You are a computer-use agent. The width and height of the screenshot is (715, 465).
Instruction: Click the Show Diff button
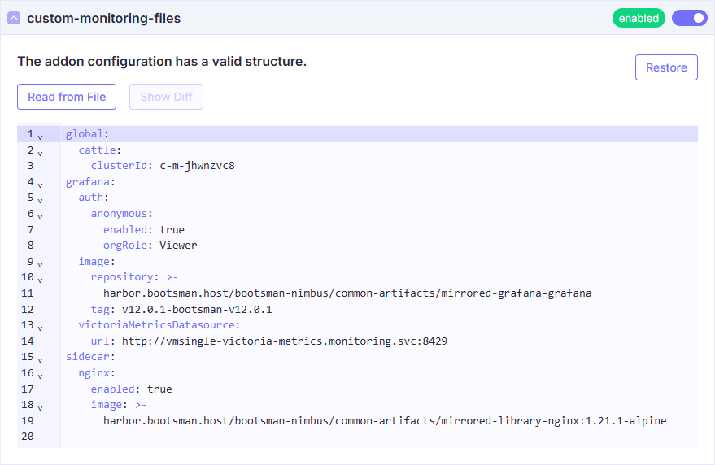[166, 97]
